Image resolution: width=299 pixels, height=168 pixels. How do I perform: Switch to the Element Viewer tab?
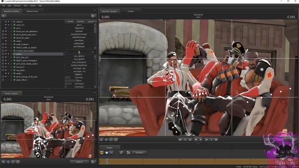point(32,11)
